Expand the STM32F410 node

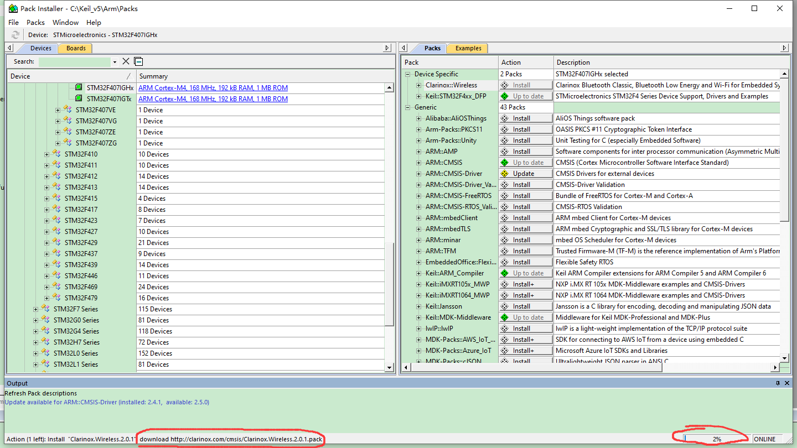point(46,154)
